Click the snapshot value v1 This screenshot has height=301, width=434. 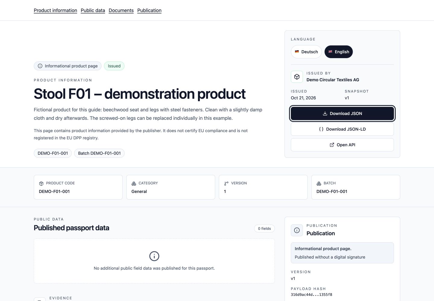point(347,98)
